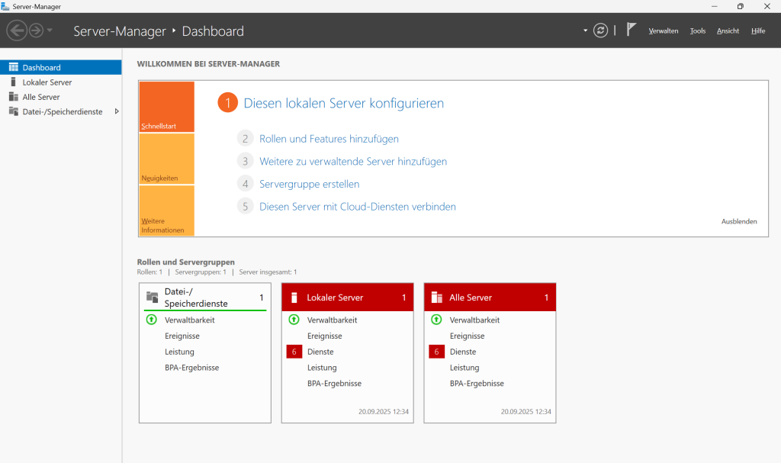Open the red Dienste alert badge in Lokaler Server tile
Image resolution: width=781 pixels, height=463 pixels.
pyautogui.click(x=294, y=352)
